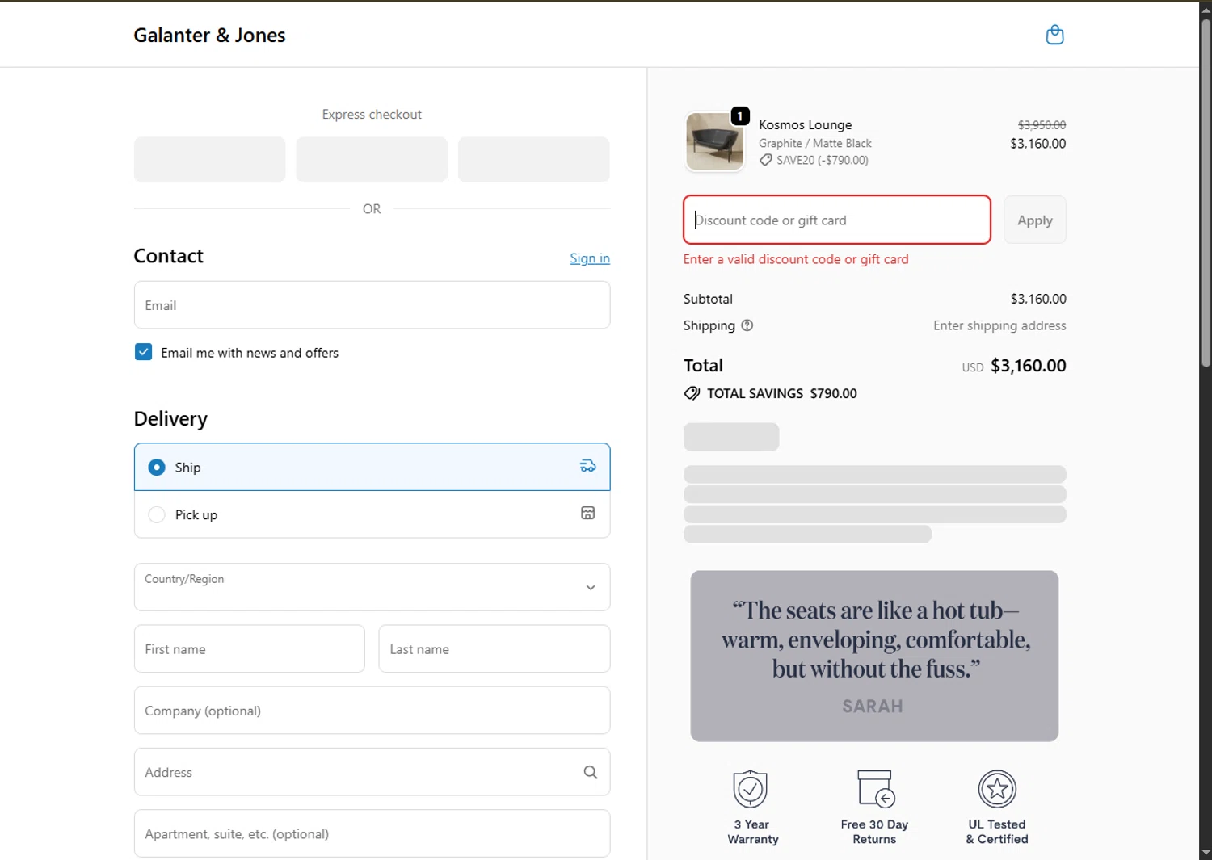Click the Contact section heading
1212x860 pixels.
[168, 256]
